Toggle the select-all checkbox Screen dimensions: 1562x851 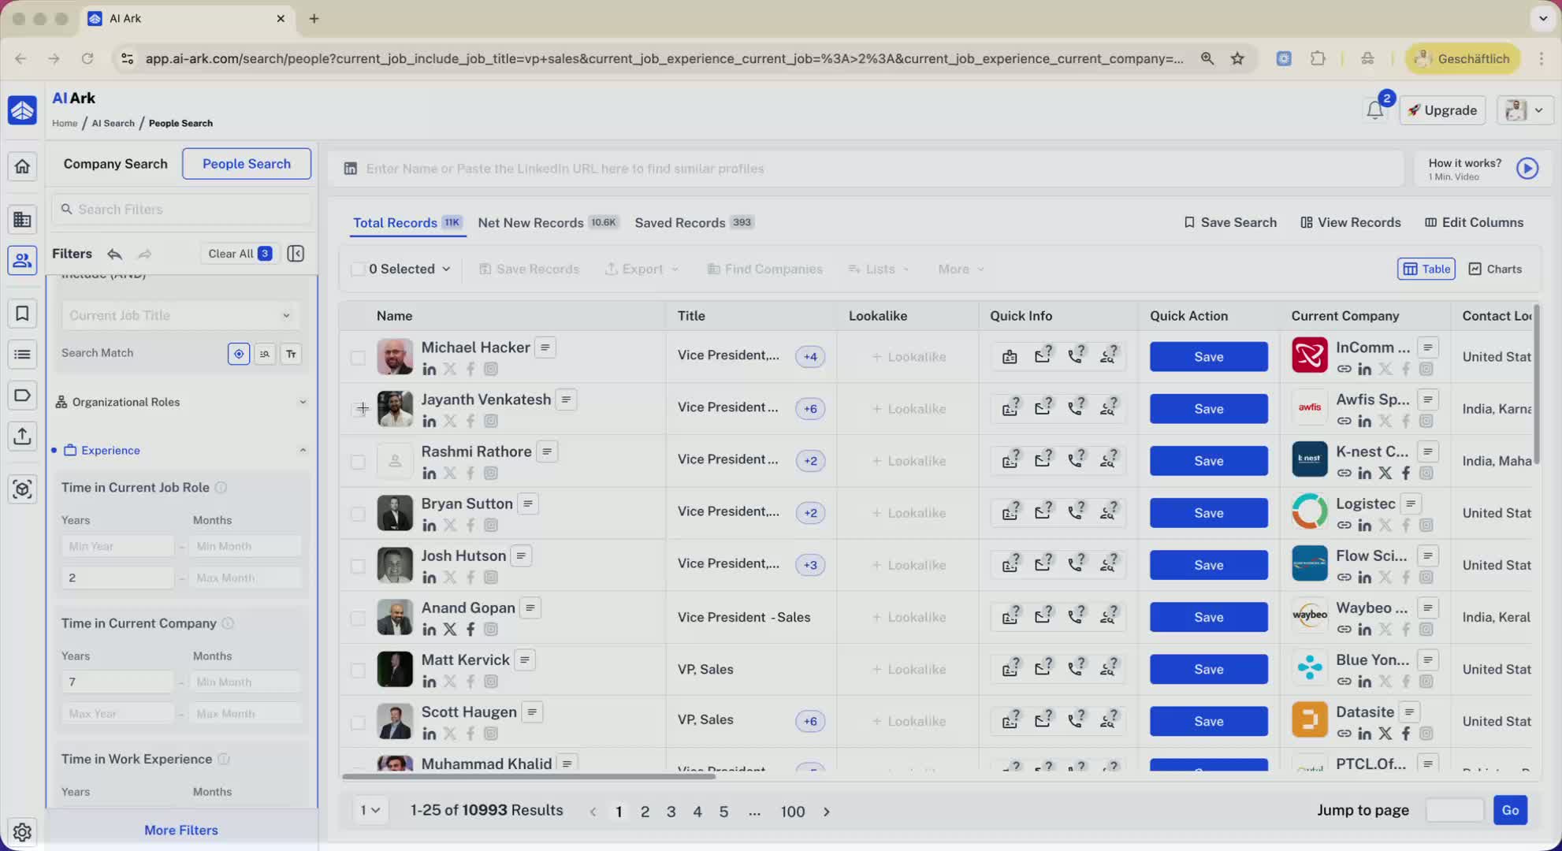[358, 269]
